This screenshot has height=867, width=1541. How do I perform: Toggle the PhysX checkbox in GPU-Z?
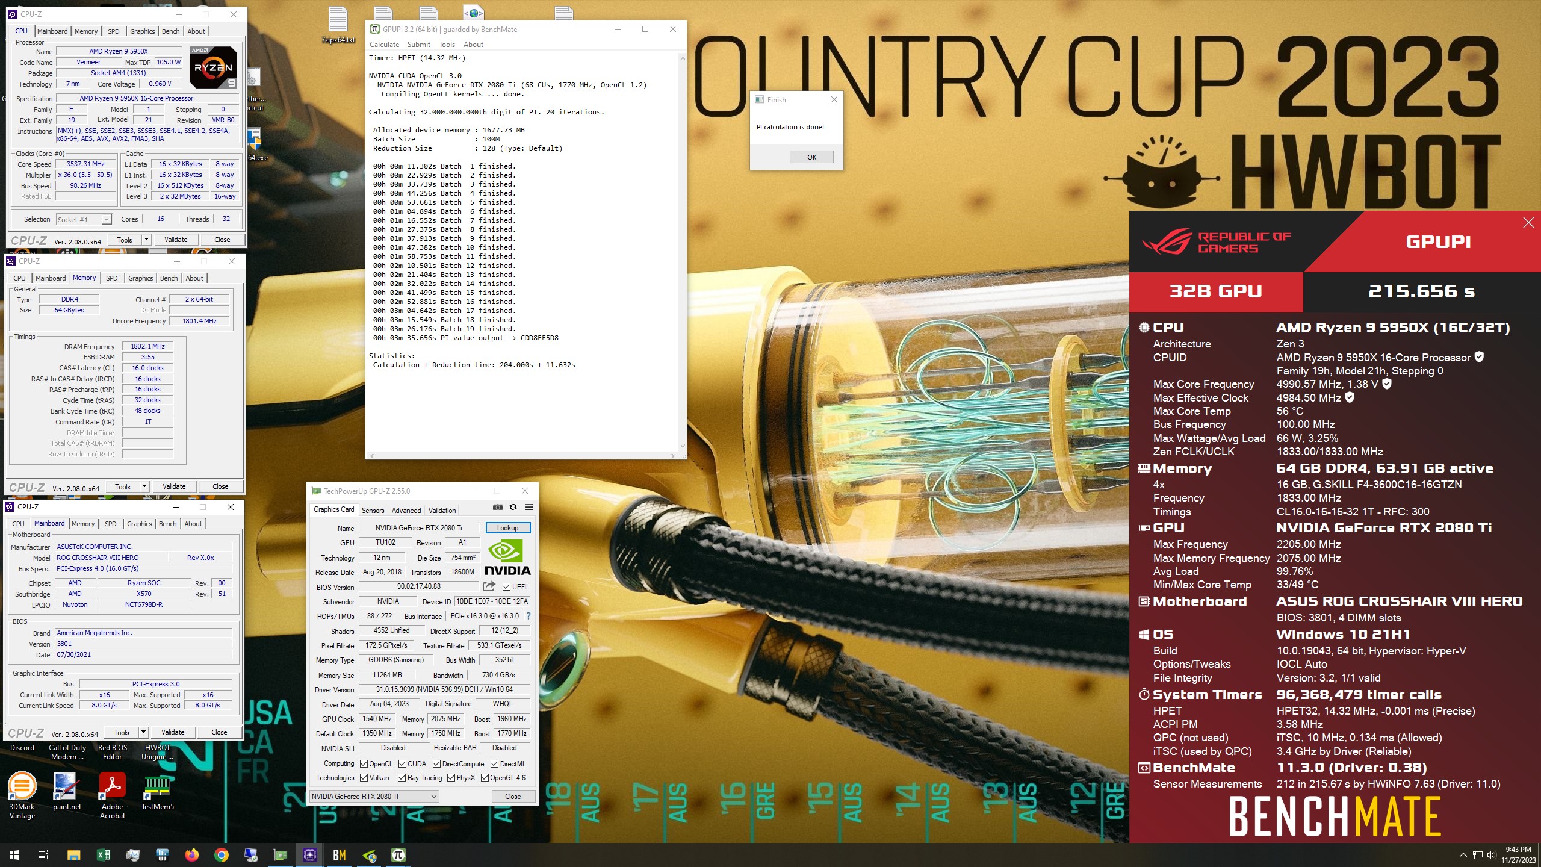coord(451,777)
